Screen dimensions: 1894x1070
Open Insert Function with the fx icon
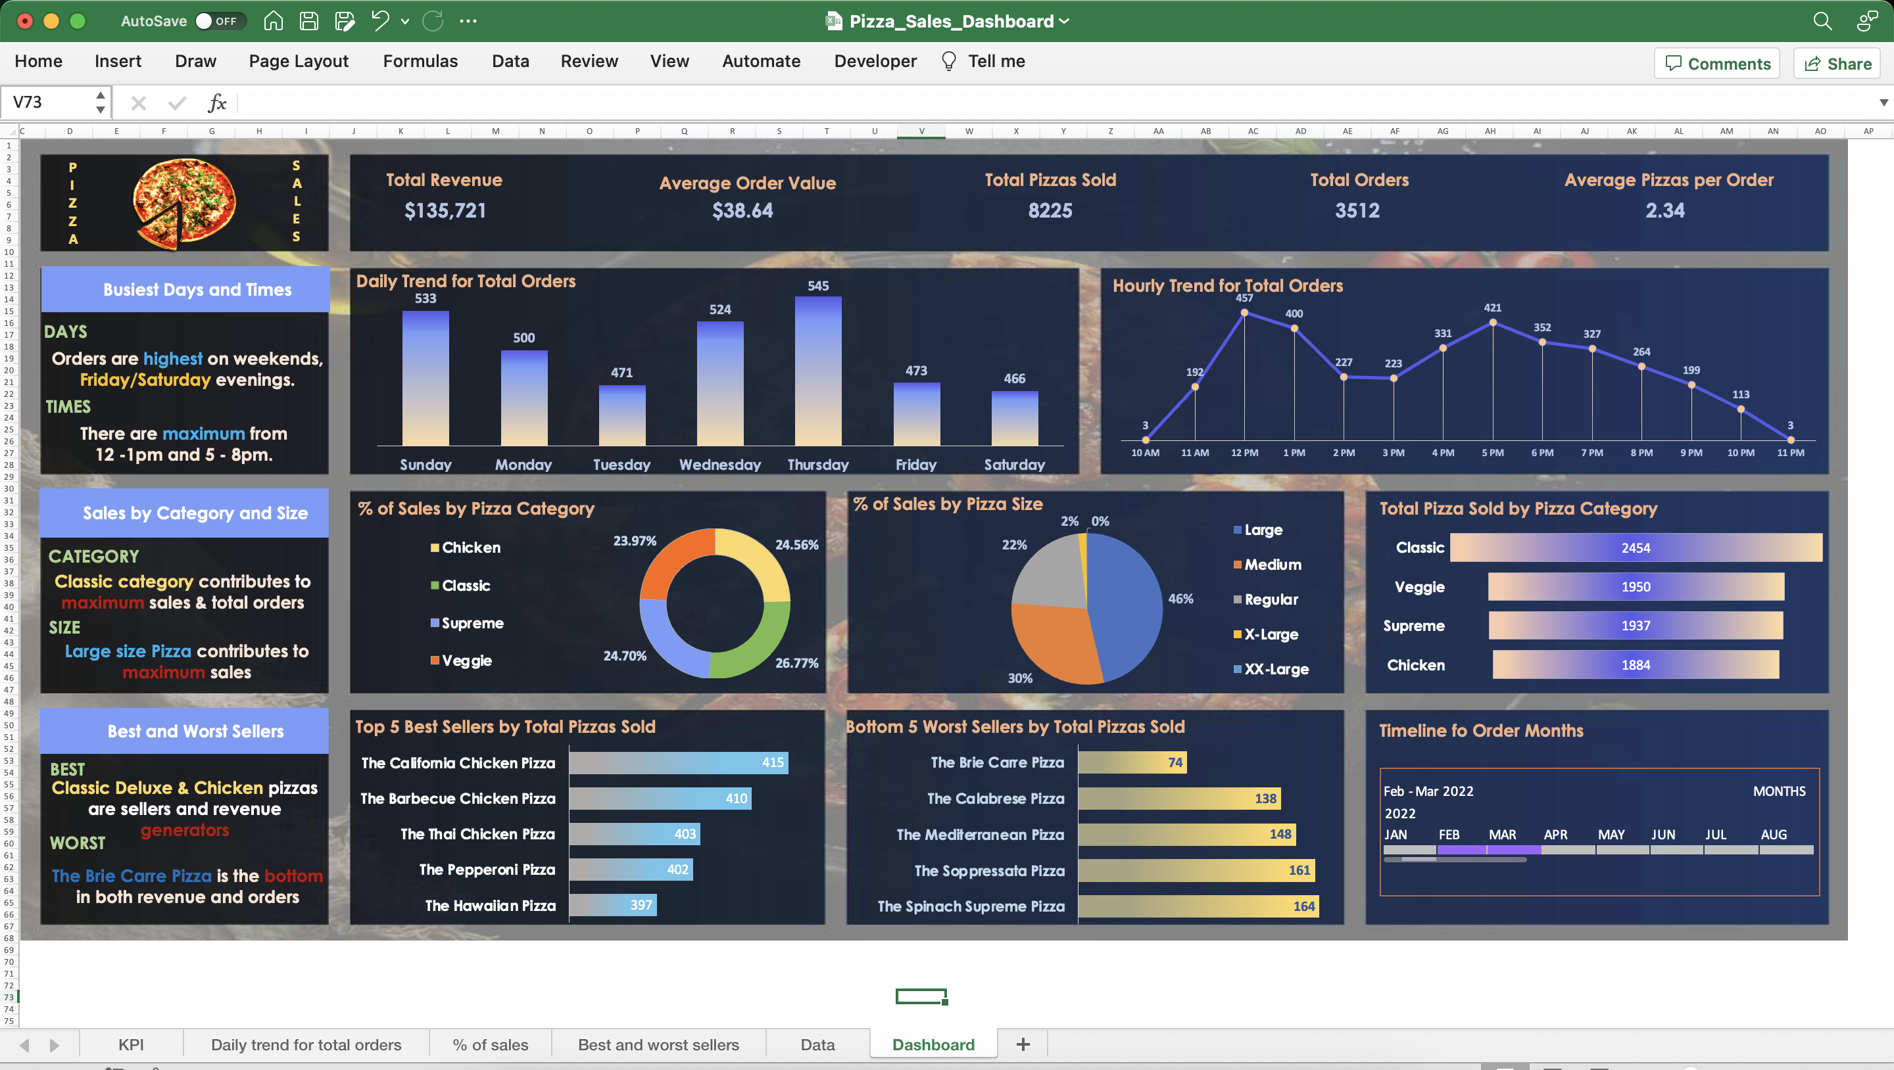218,102
